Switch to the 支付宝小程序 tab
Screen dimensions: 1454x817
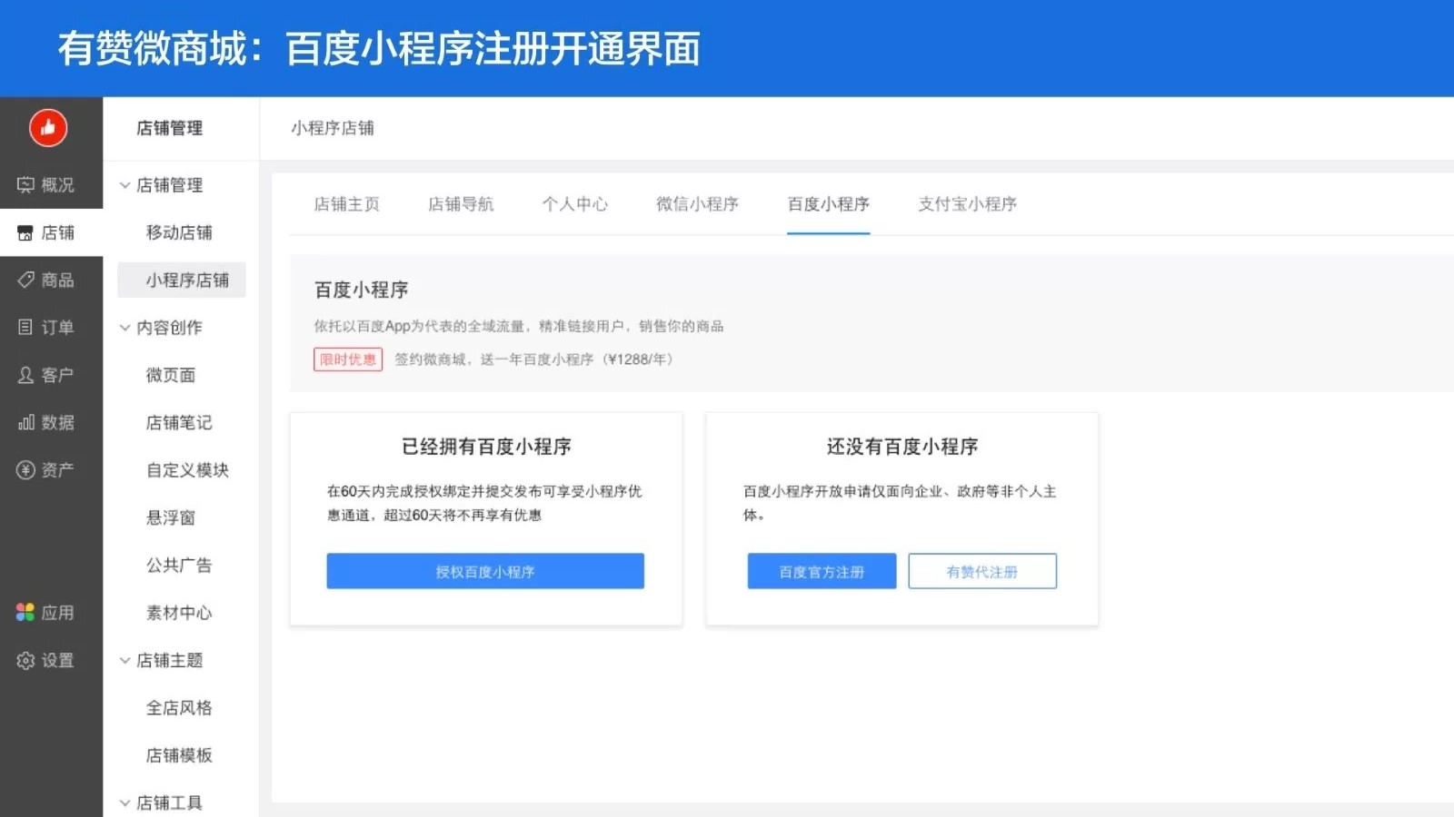(967, 204)
